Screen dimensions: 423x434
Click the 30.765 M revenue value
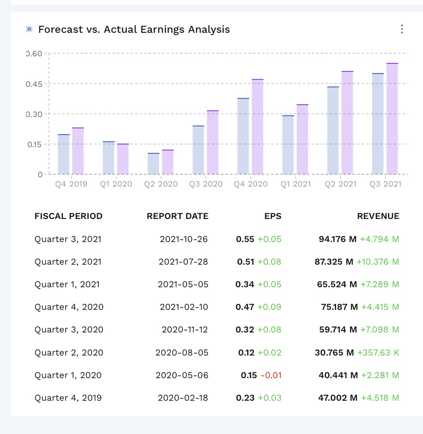pyautogui.click(x=334, y=353)
